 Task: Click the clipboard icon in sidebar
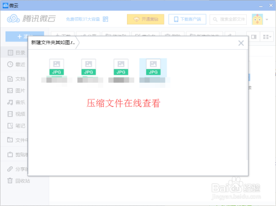(x=10, y=155)
